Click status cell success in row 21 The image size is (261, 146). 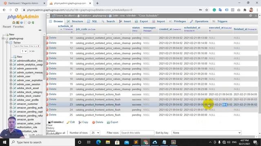[x=137, y=94]
